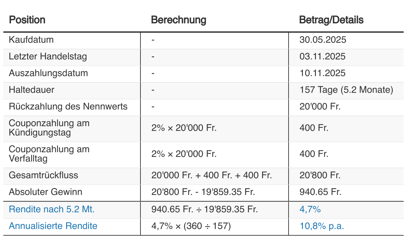Click the Letzter Handelstag label
Image resolution: width=407 pixels, height=239 pixels.
(x=48, y=56)
